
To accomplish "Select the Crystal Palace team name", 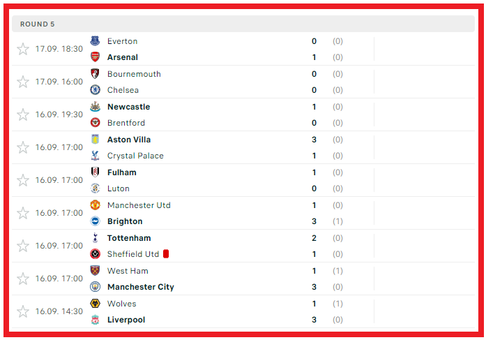I will [135, 156].
